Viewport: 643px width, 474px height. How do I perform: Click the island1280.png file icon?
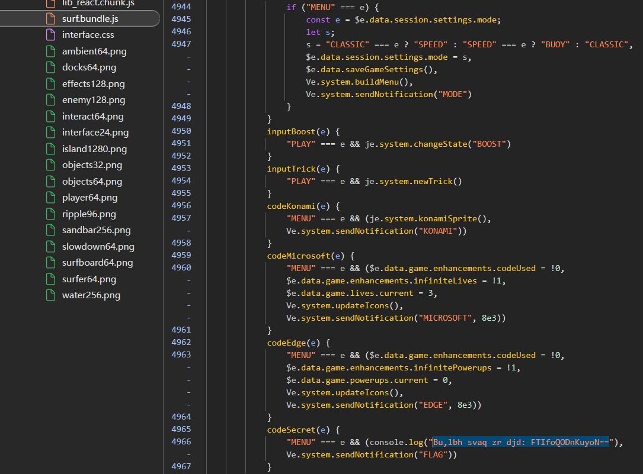[x=50, y=149]
